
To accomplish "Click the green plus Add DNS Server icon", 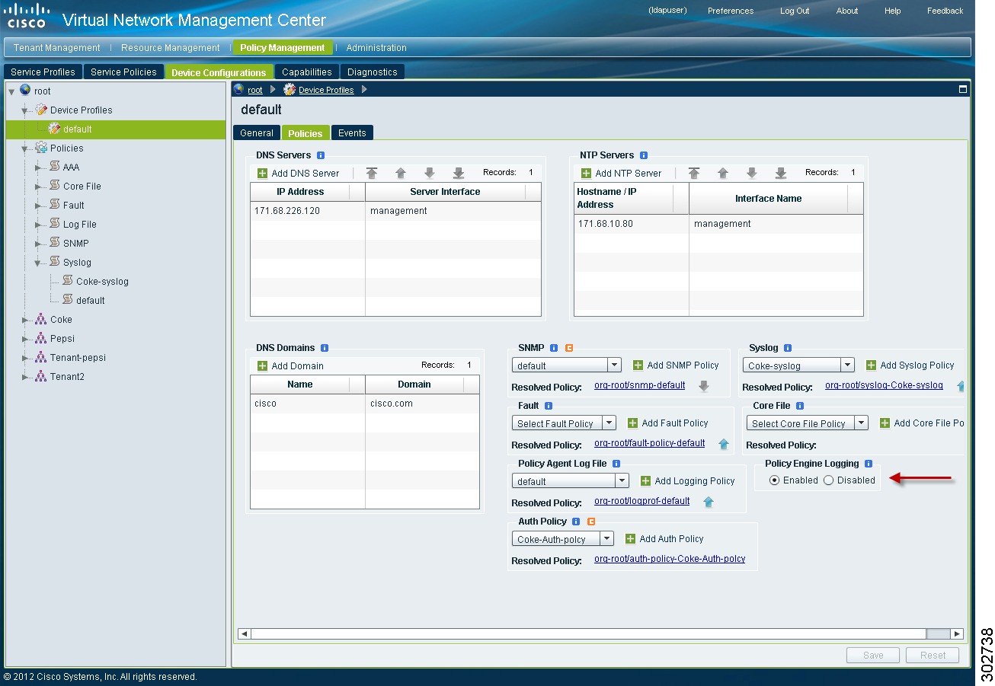I will (x=263, y=174).
